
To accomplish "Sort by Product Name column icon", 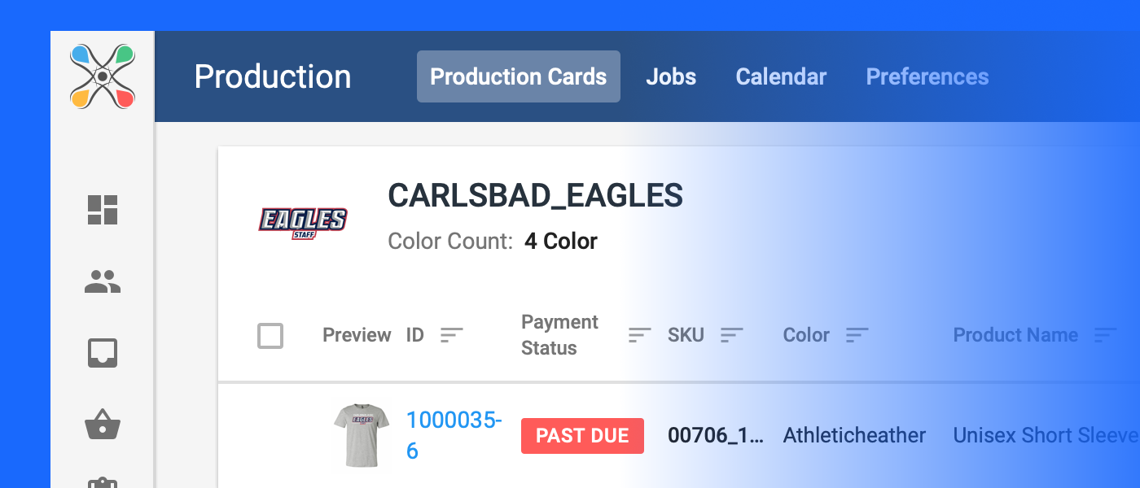I will point(1106,334).
